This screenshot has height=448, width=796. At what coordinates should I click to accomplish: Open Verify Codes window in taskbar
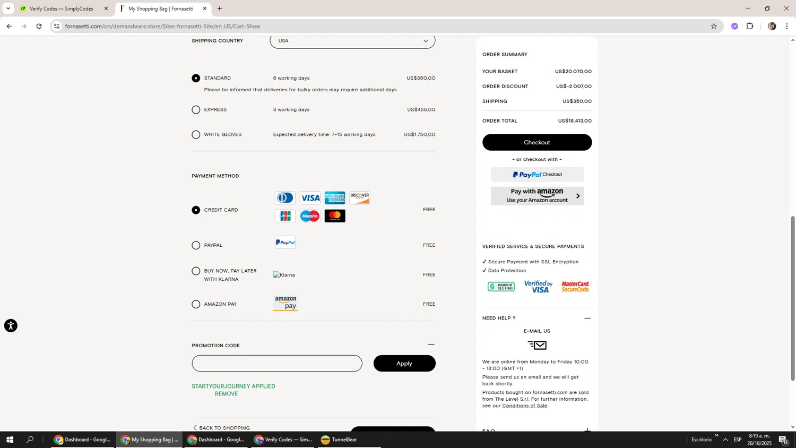(283, 440)
